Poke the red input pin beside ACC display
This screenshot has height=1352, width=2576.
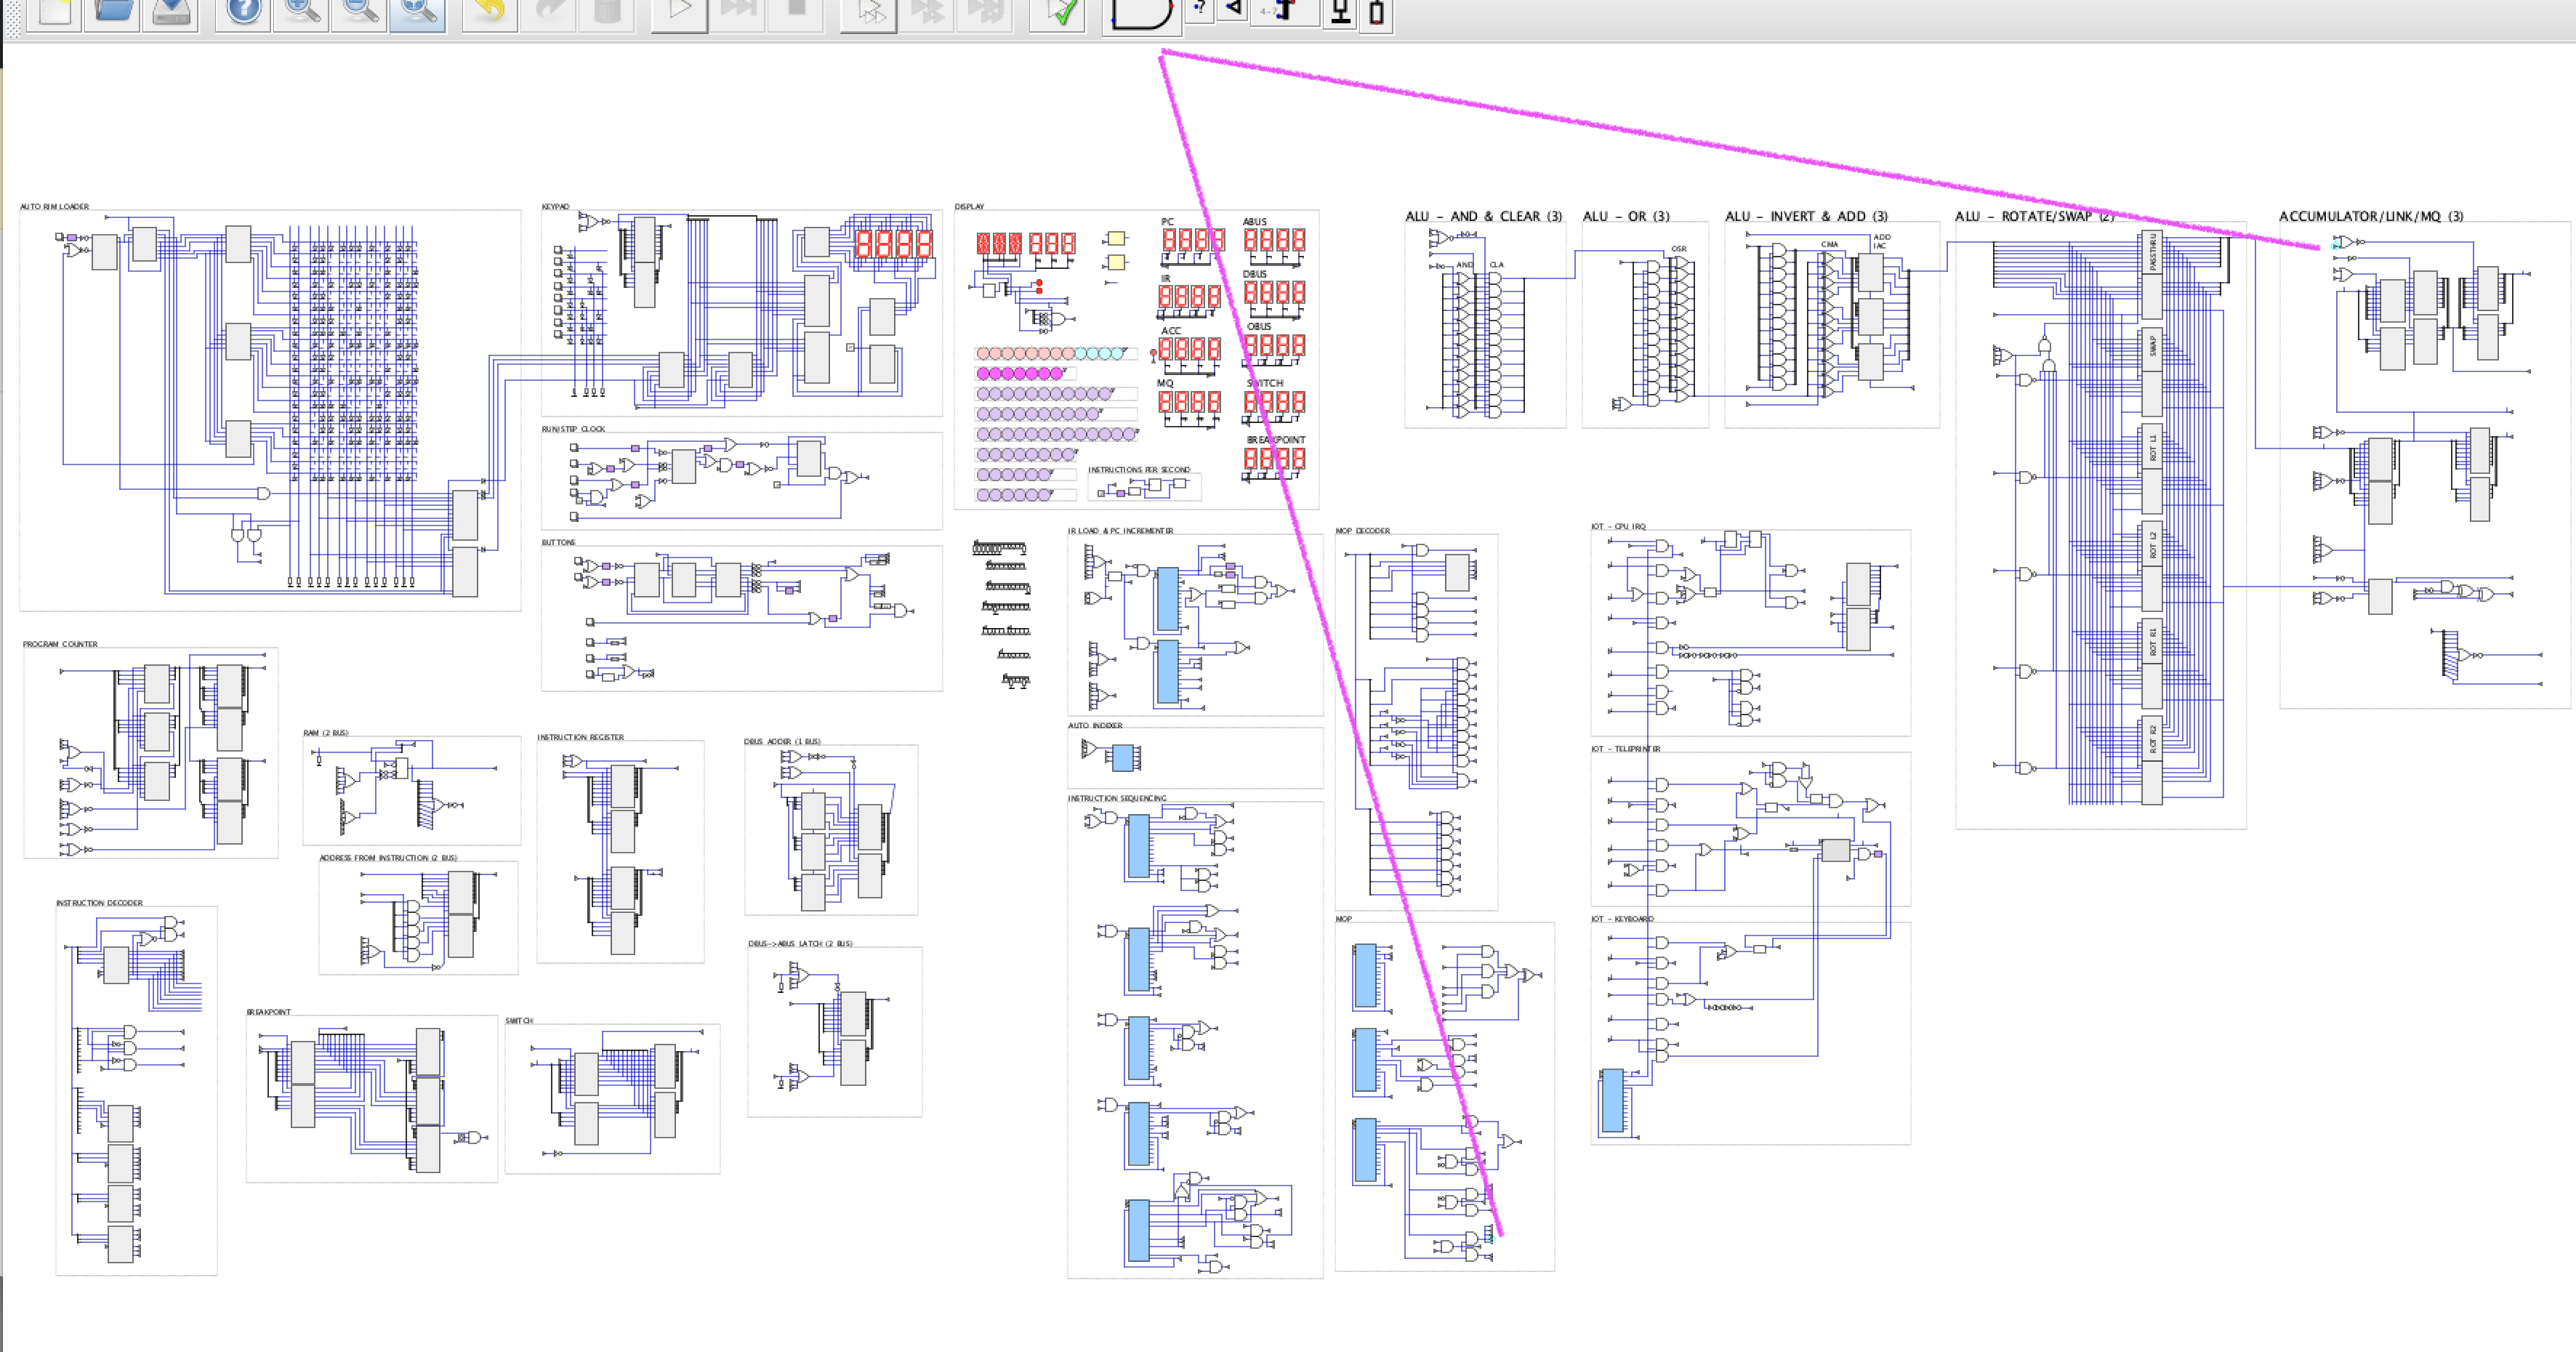1154,353
